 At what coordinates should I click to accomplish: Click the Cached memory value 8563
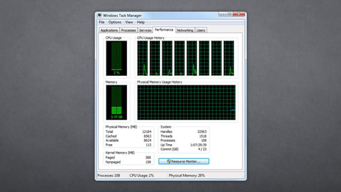tap(147, 136)
